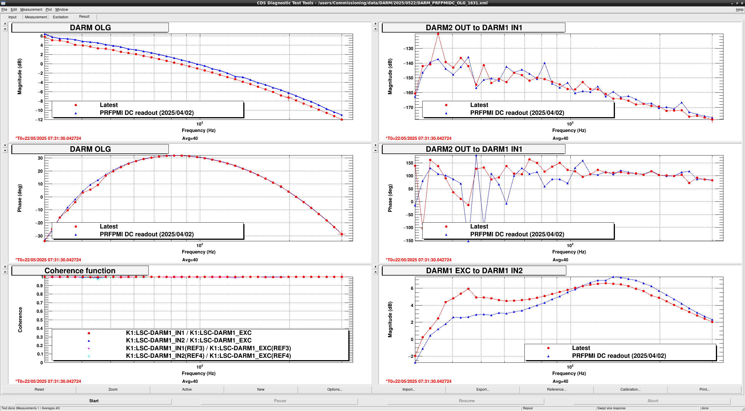This screenshot has height=411, width=745.
Task: Click right-arrow button beside DARM1 EXC plot
Action: tap(375, 267)
